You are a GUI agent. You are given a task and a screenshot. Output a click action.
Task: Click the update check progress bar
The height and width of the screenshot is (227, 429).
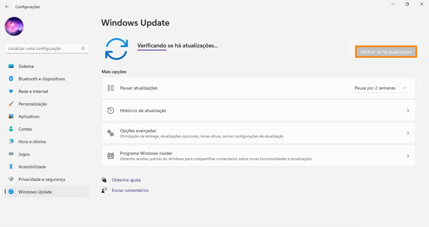click(152, 50)
